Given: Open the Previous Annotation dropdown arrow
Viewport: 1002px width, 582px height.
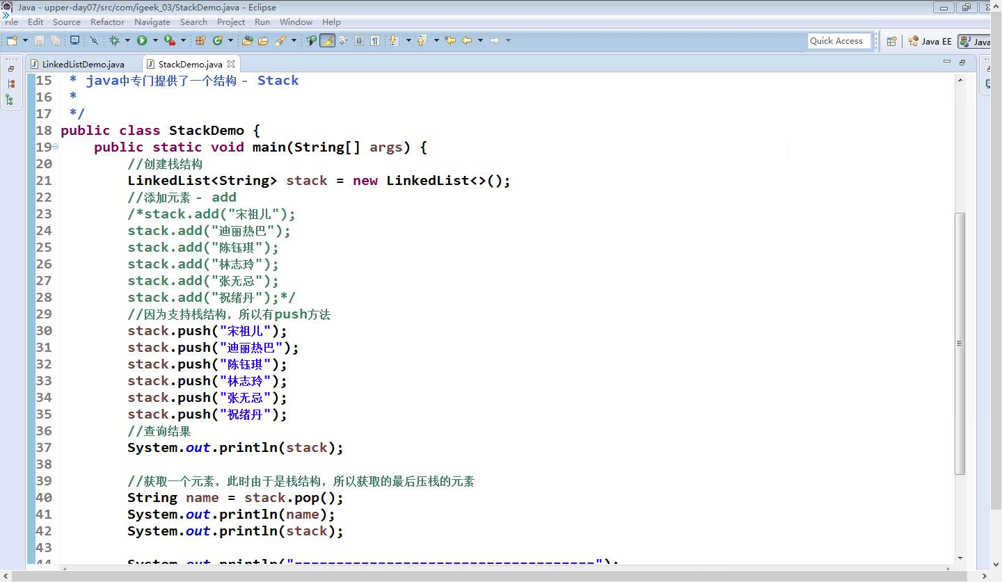Looking at the screenshot, I should tap(436, 40).
